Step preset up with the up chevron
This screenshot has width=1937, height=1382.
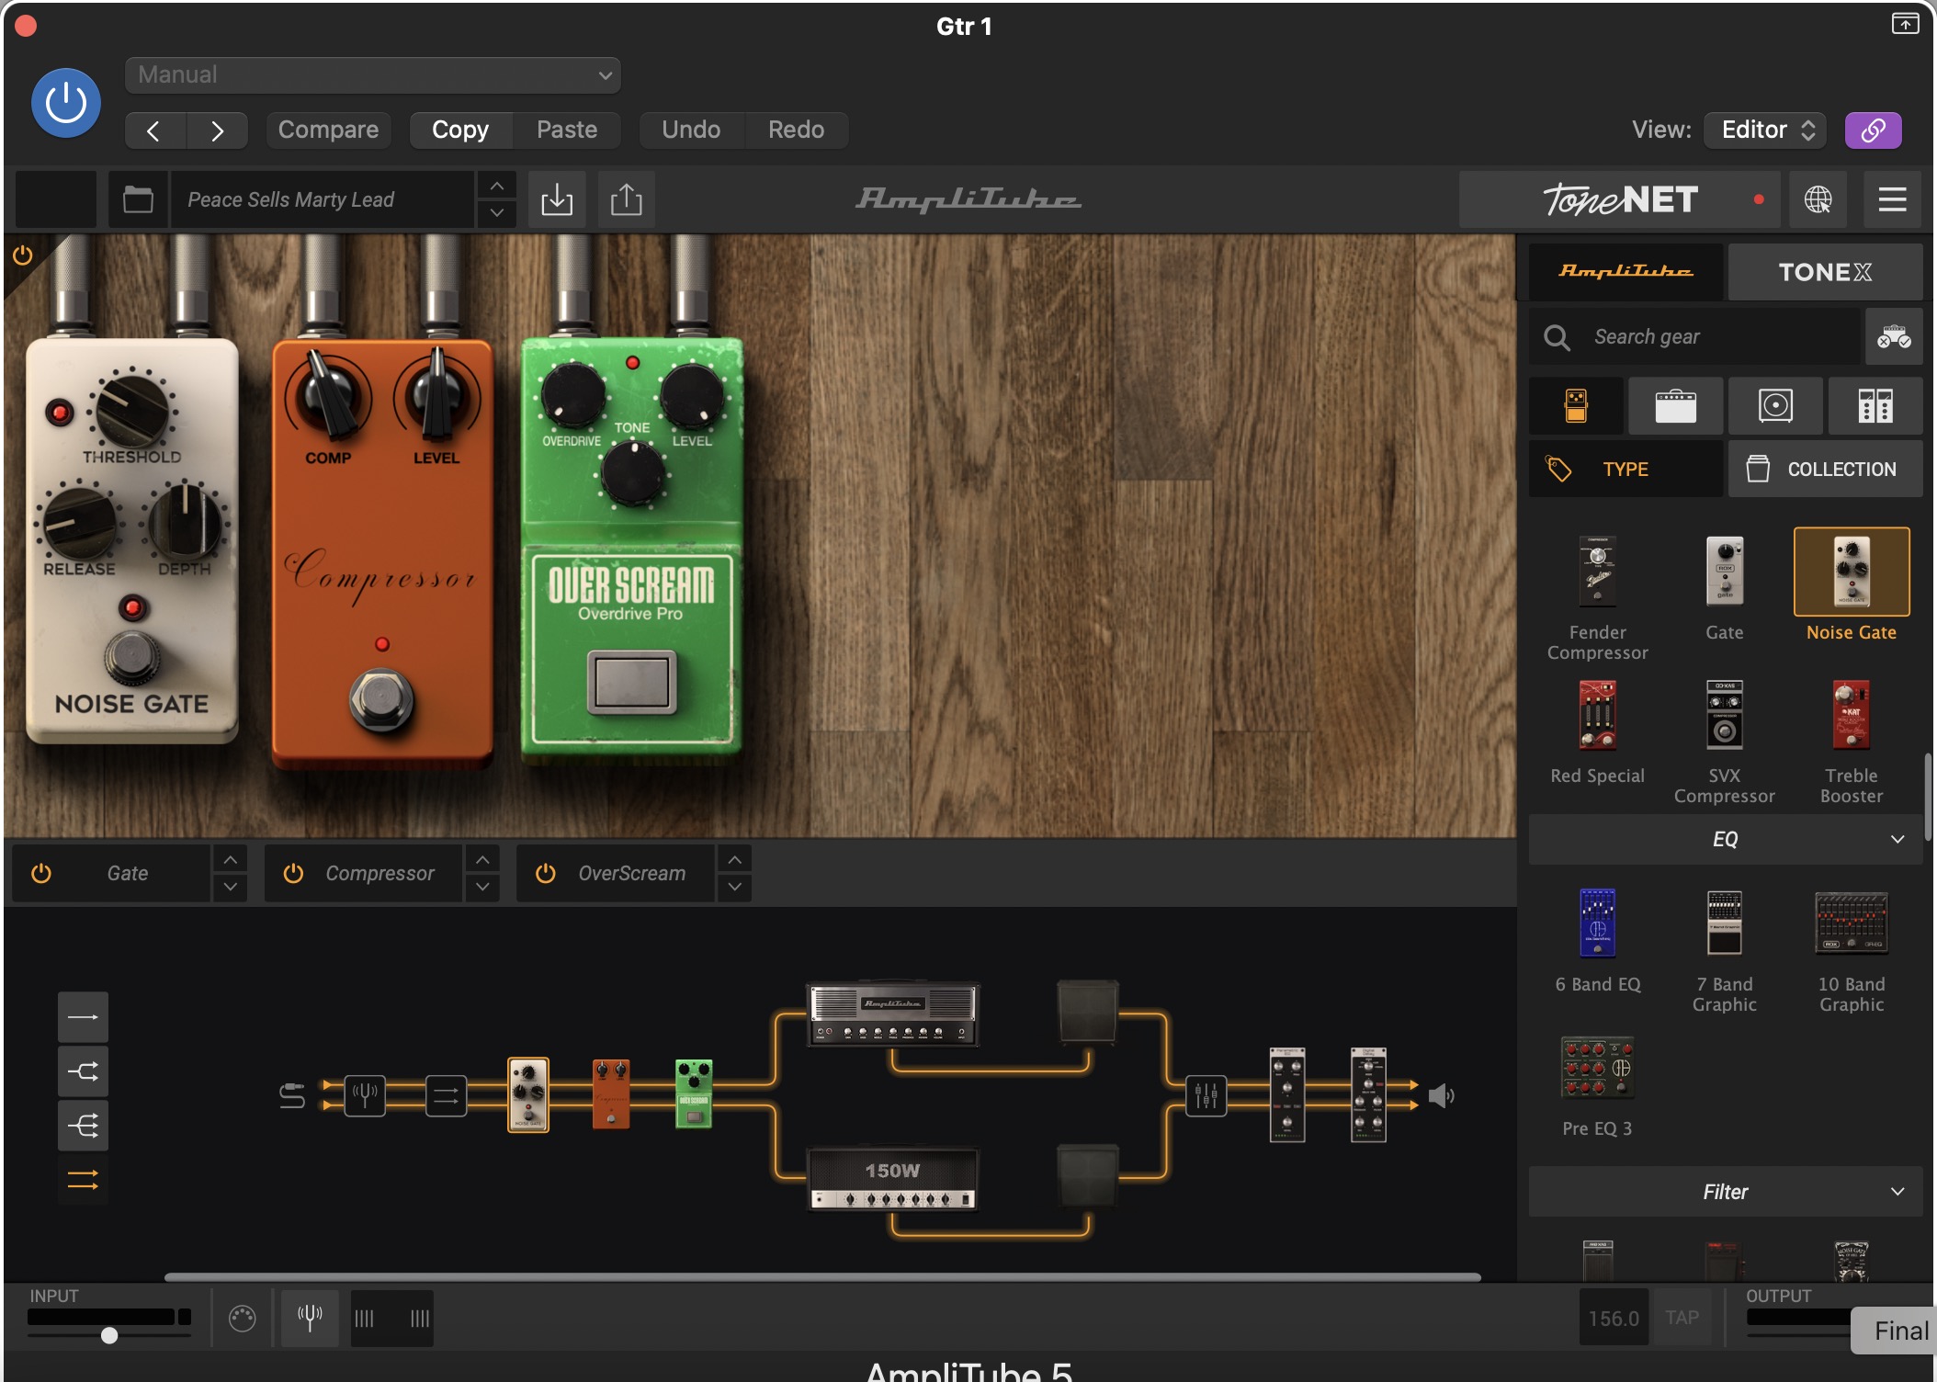point(497,187)
